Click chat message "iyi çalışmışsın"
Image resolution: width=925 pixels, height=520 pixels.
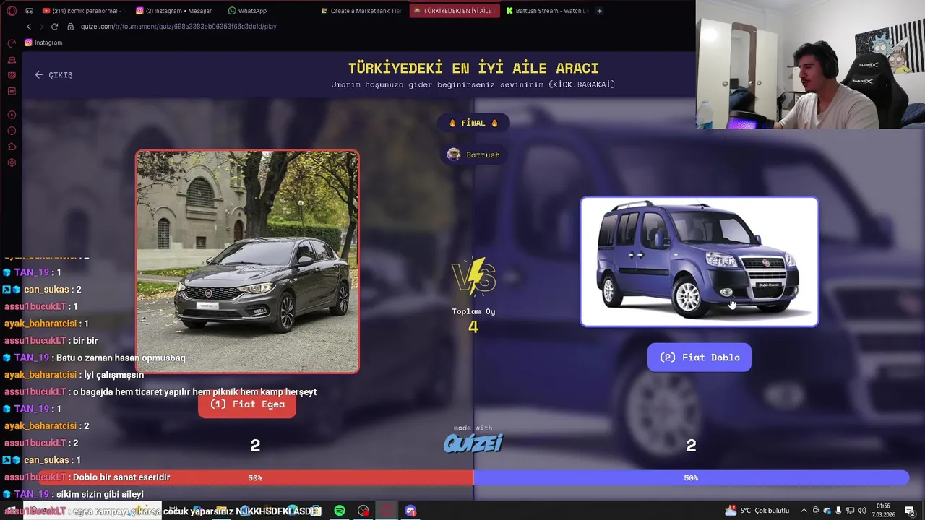pos(114,375)
